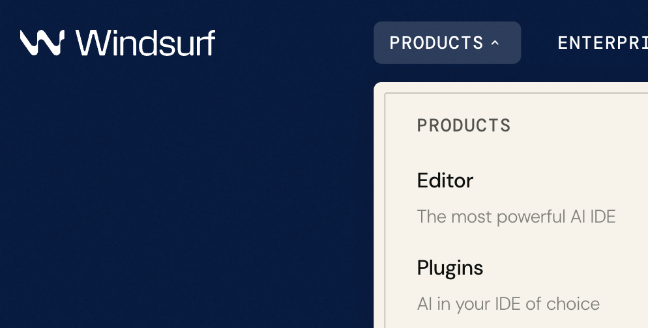Screen dimensions: 648x328
Task: Click dropdown area beside PRODUCTS heading
Action: point(579,126)
